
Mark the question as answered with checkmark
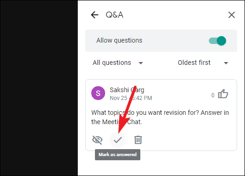click(x=118, y=140)
